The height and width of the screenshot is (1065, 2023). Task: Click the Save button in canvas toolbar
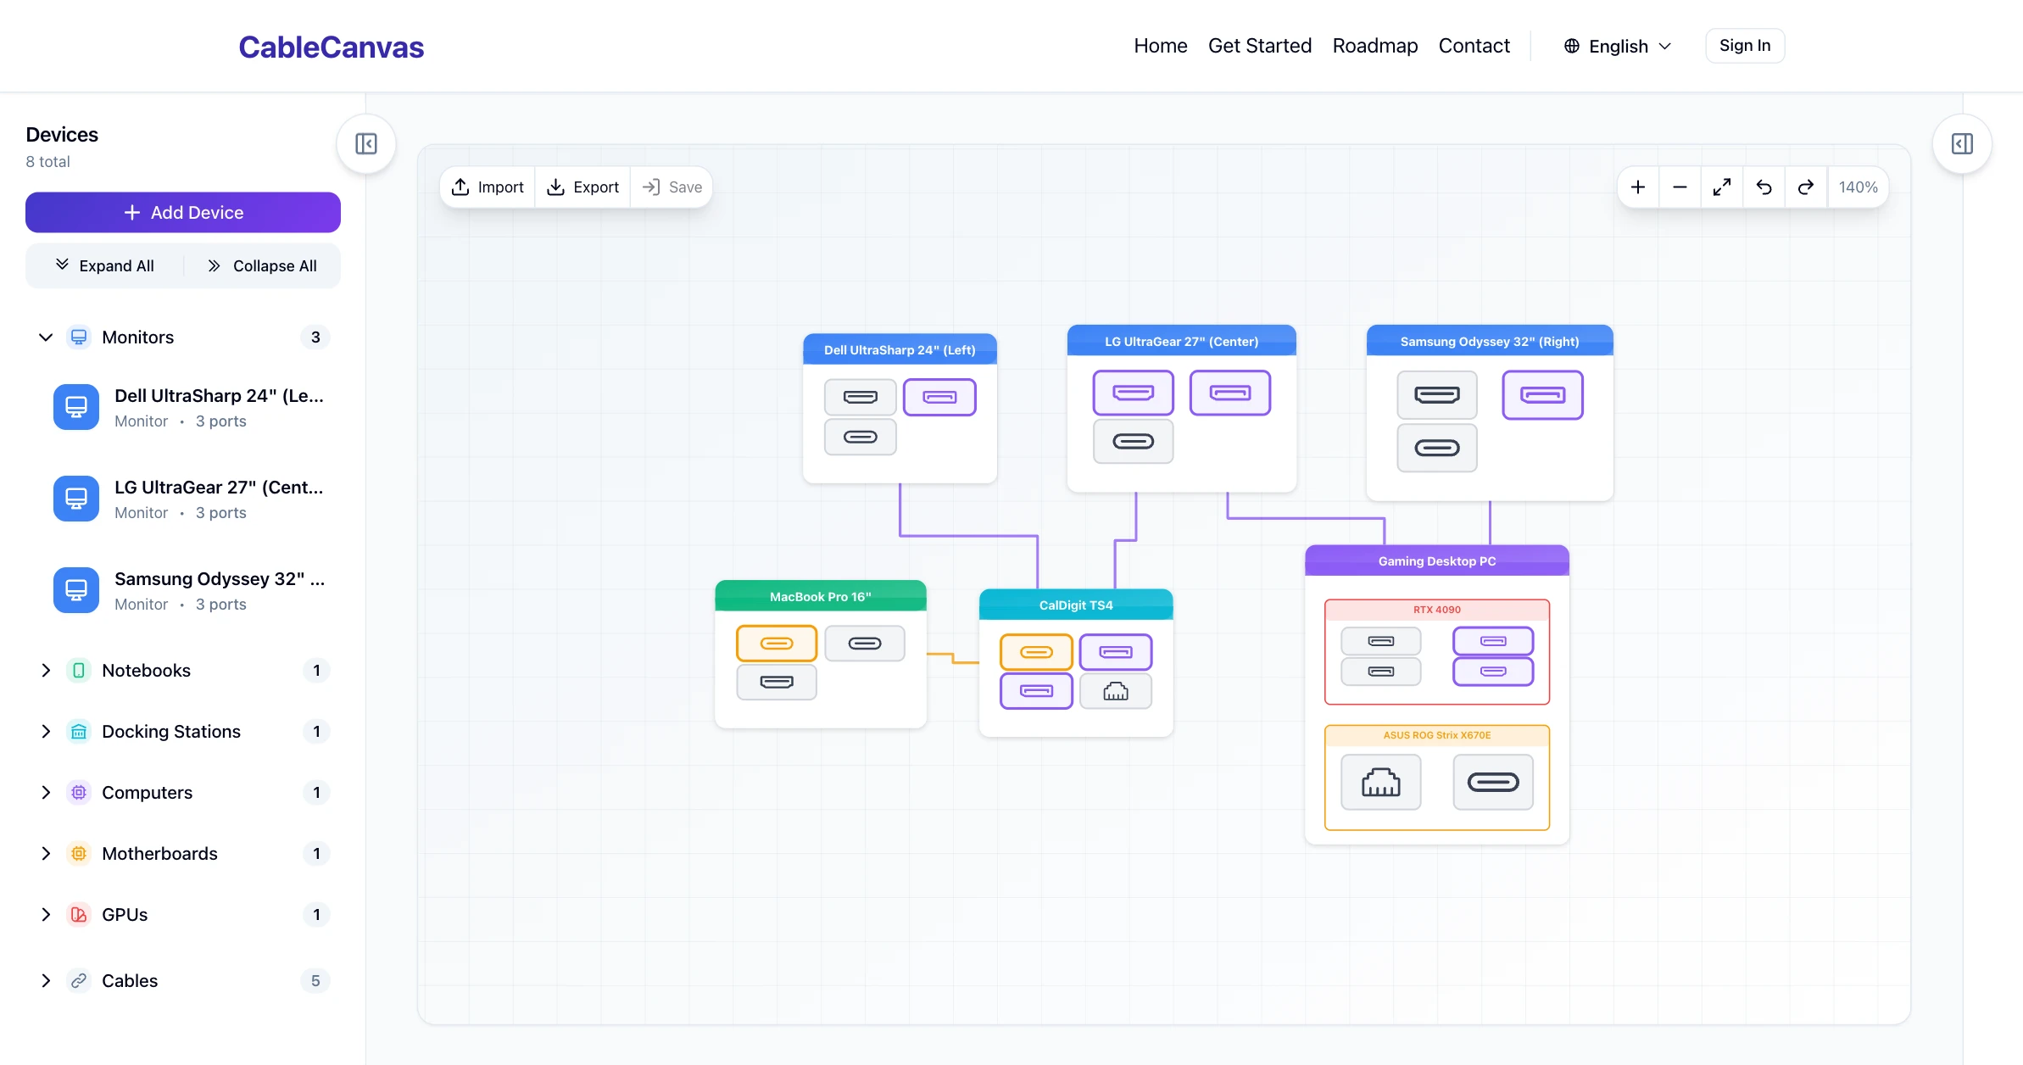point(672,187)
